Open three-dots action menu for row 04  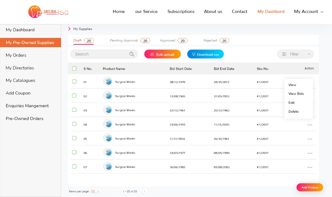tap(310, 125)
